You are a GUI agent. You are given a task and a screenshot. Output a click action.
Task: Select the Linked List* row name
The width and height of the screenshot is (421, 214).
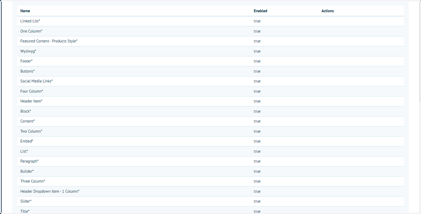point(30,21)
